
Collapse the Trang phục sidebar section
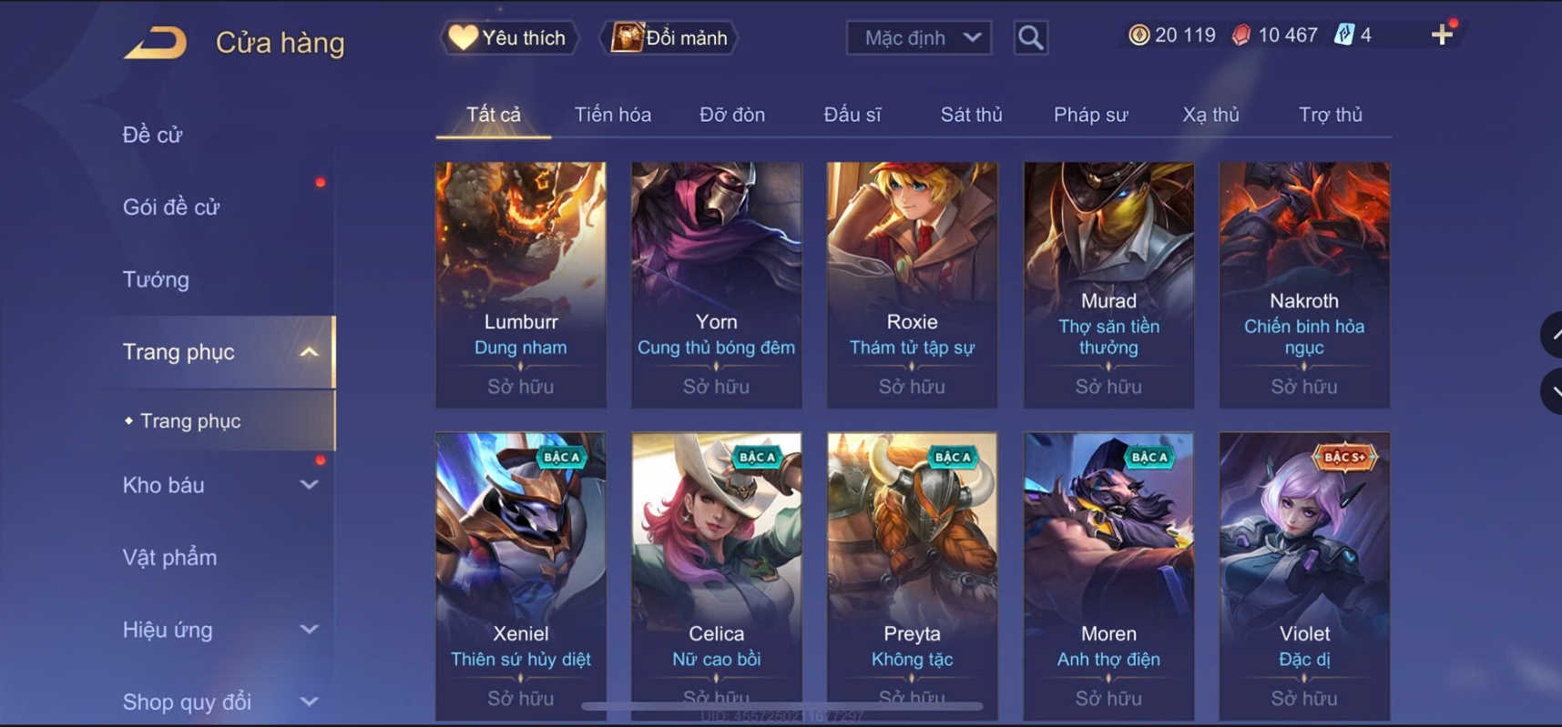[310, 352]
